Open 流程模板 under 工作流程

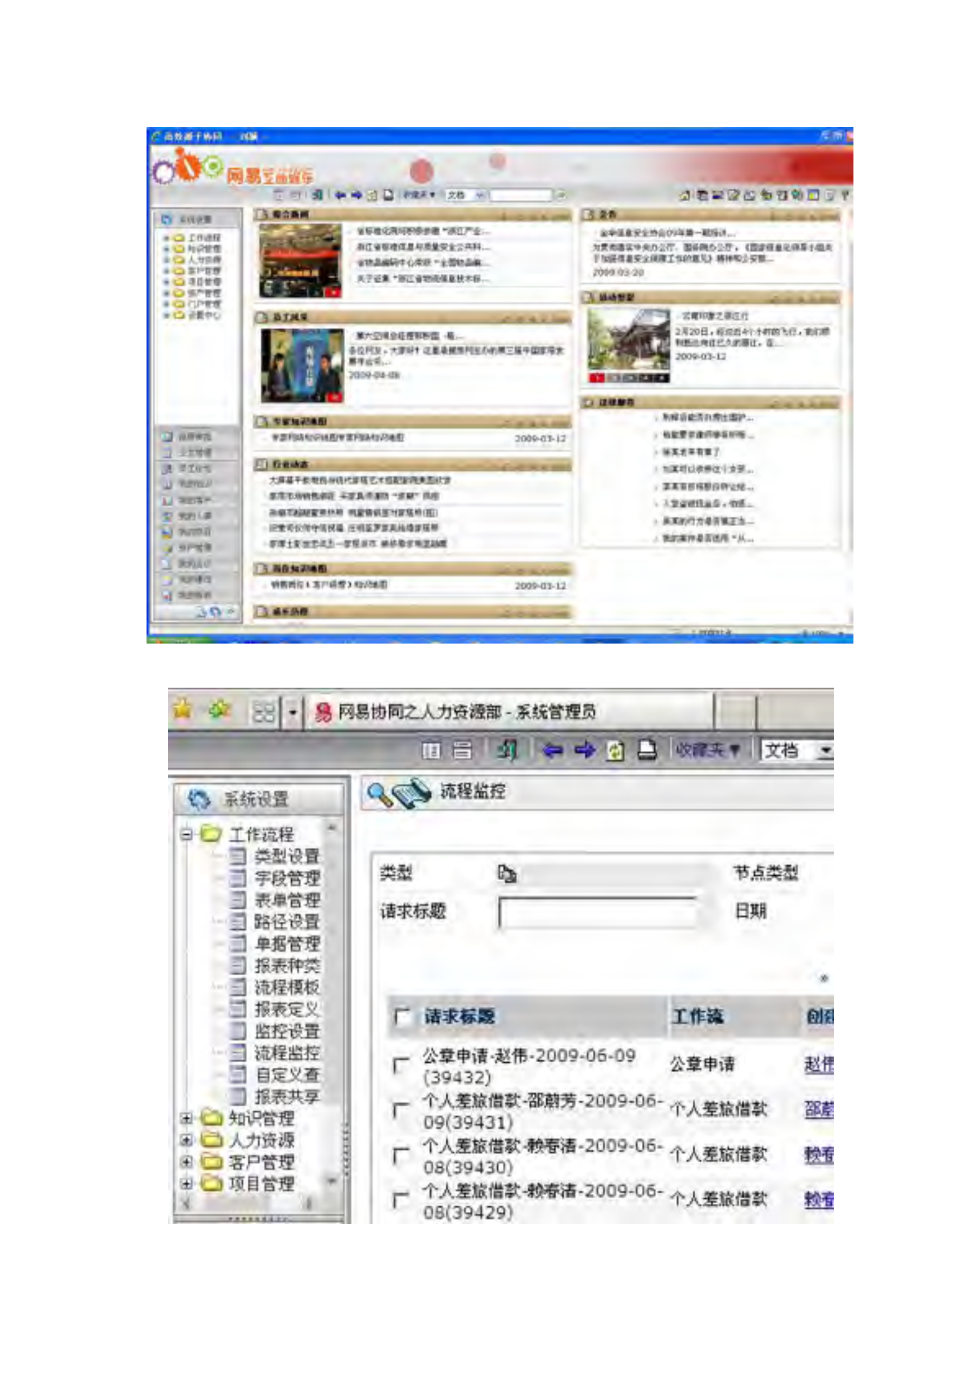pyautogui.click(x=287, y=987)
